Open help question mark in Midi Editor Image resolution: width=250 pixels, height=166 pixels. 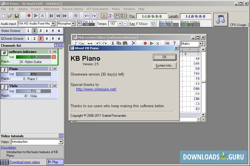click(x=174, y=43)
